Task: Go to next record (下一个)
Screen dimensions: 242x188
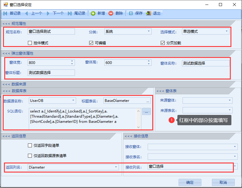Action: (55, 13)
